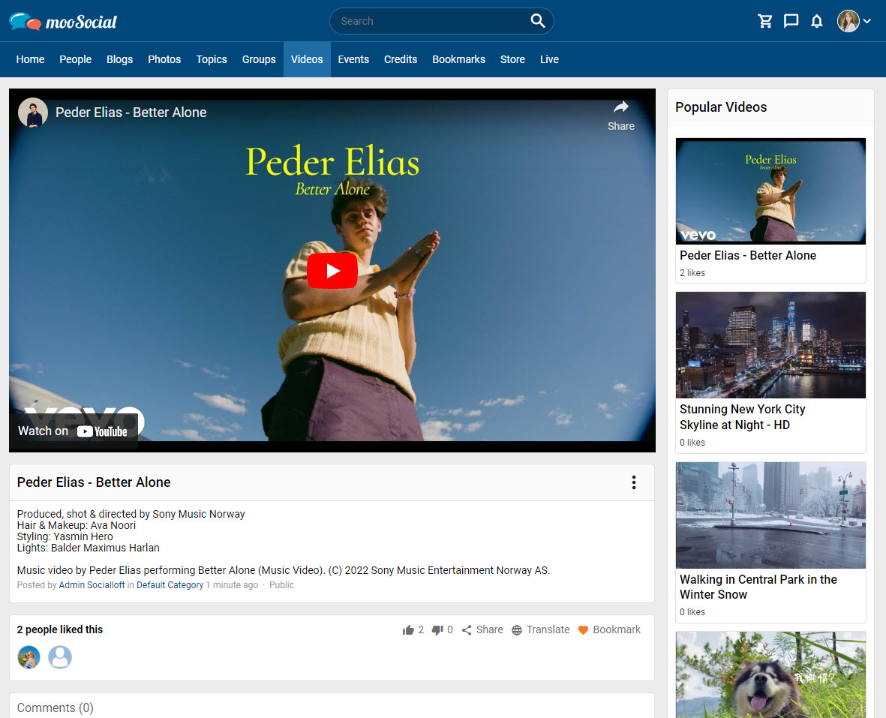Screen dimensions: 886x718
Task: Select the Videos menu tab
Action: click(x=307, y=59)
